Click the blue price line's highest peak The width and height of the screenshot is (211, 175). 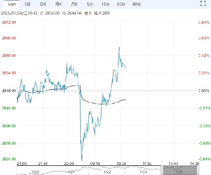pyautogui.click(x=119, y=47)
